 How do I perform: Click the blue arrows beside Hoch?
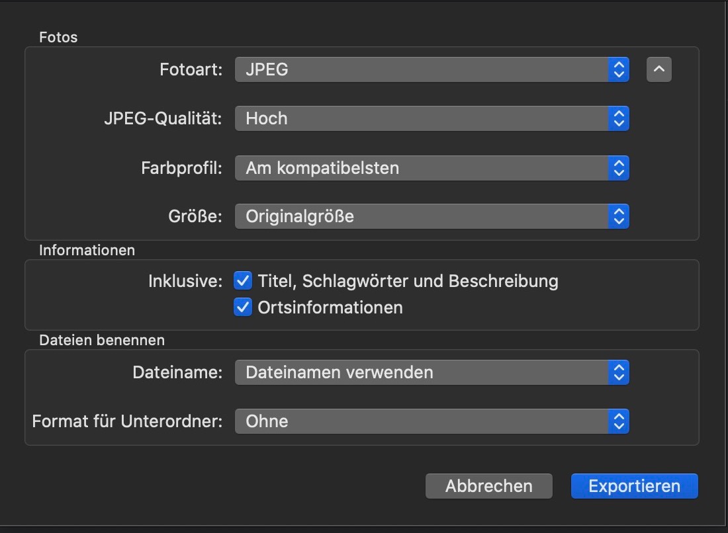pyautogui.click(x=619, y=119)
